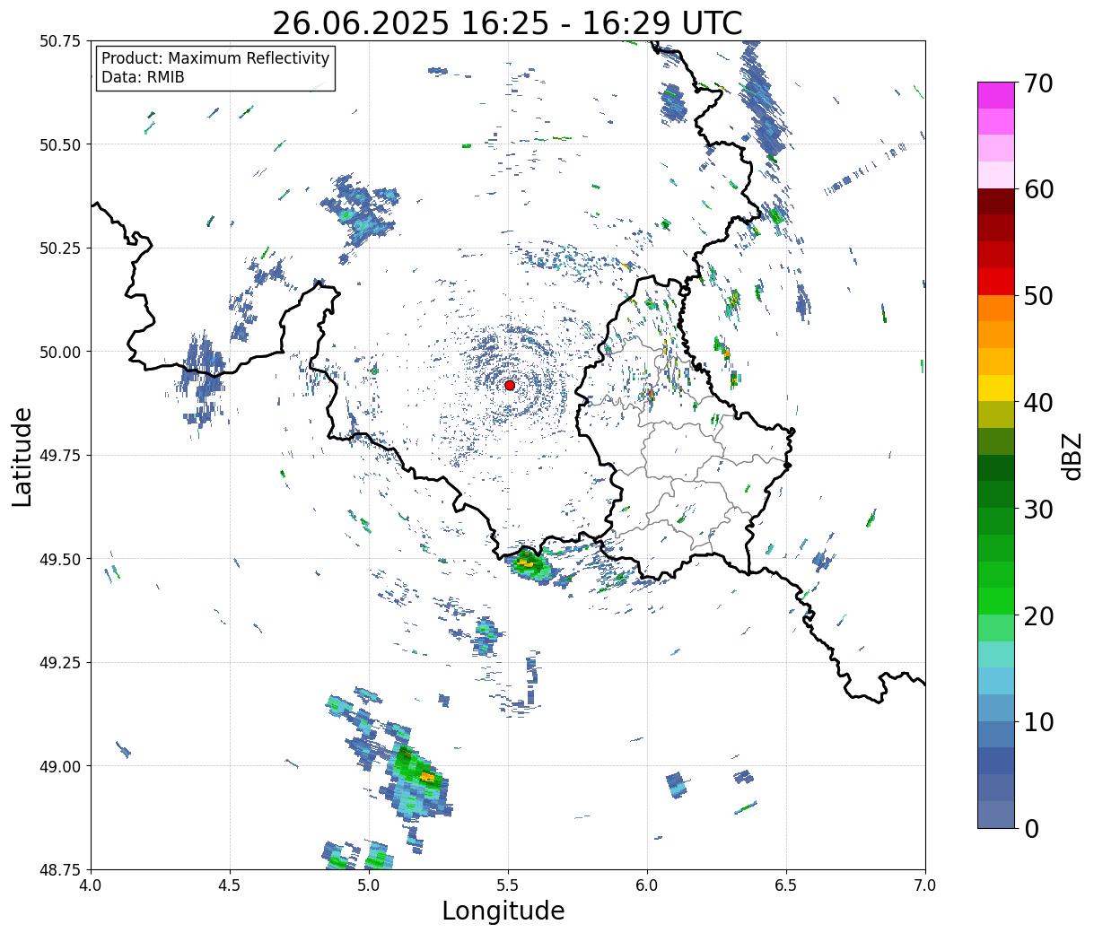
Task: Click the 'Latitude' axis label
Action: (x=22, y=456)
